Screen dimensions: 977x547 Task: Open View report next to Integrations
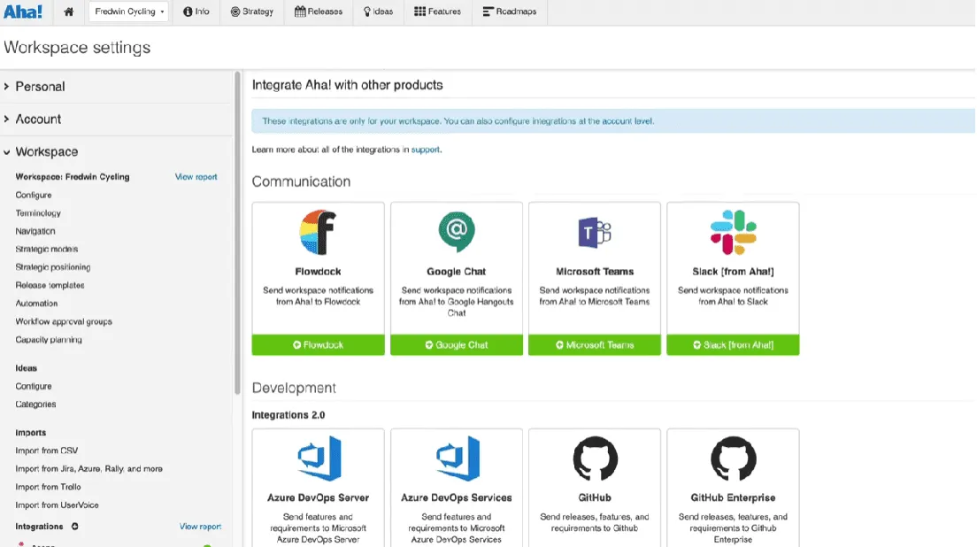coord(201,527)
